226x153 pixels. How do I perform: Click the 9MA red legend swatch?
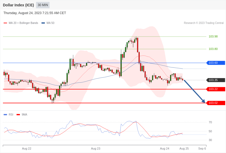[x=18, y=114]
